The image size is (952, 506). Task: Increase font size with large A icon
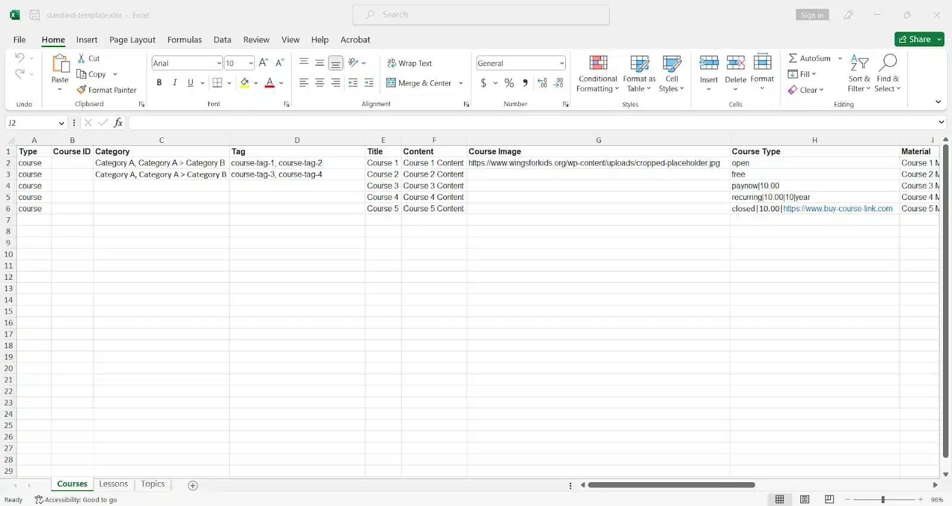(x=264, y=63)
